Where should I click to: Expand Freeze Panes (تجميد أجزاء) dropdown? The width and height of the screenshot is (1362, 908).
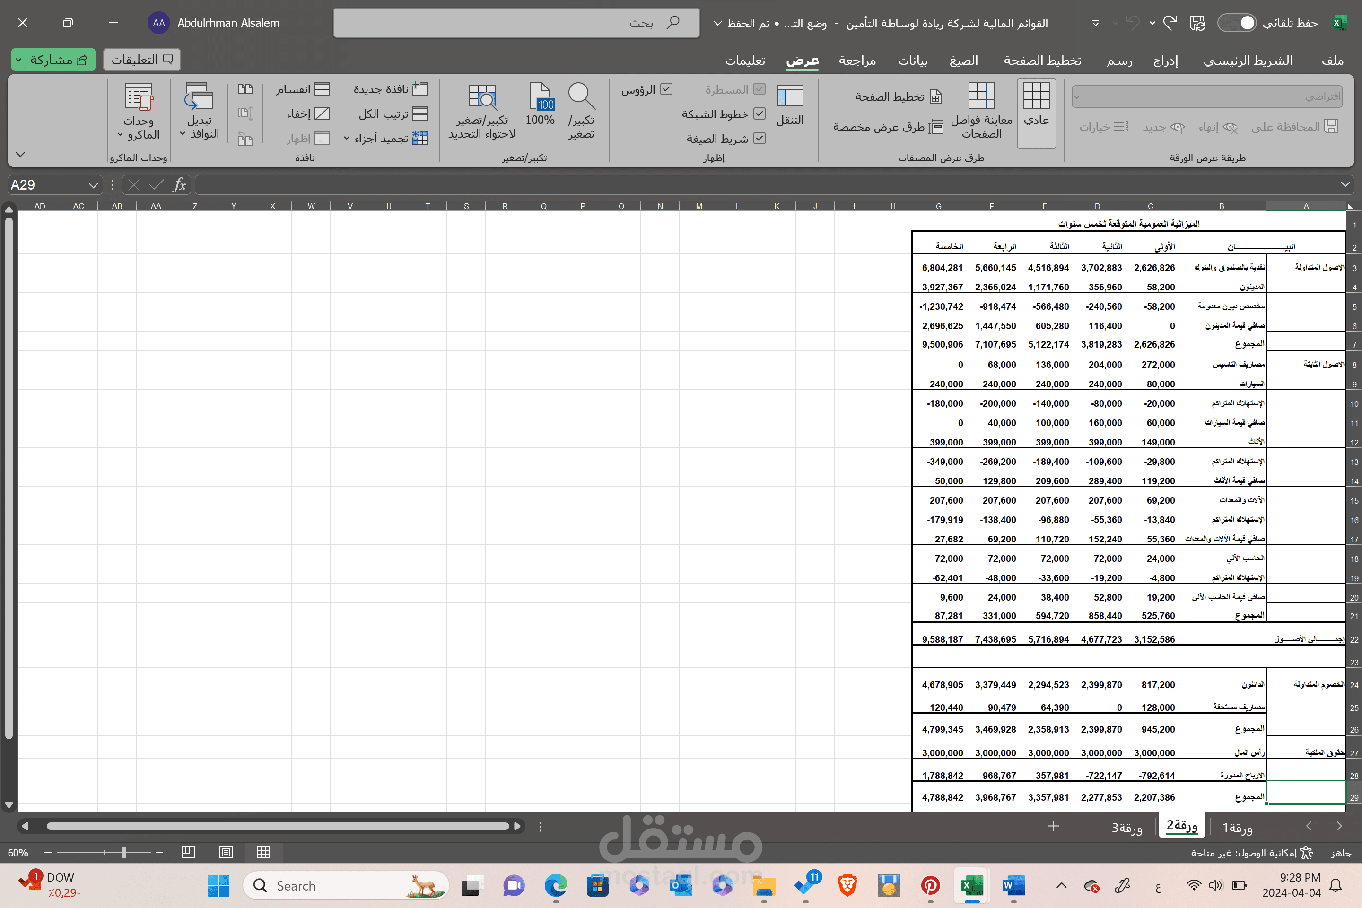[346, 139]
